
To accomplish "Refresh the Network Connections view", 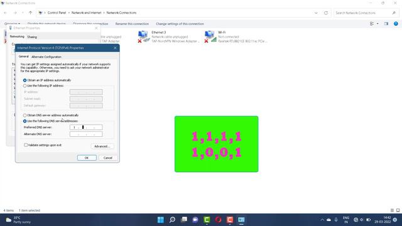I will pos(326,13).
